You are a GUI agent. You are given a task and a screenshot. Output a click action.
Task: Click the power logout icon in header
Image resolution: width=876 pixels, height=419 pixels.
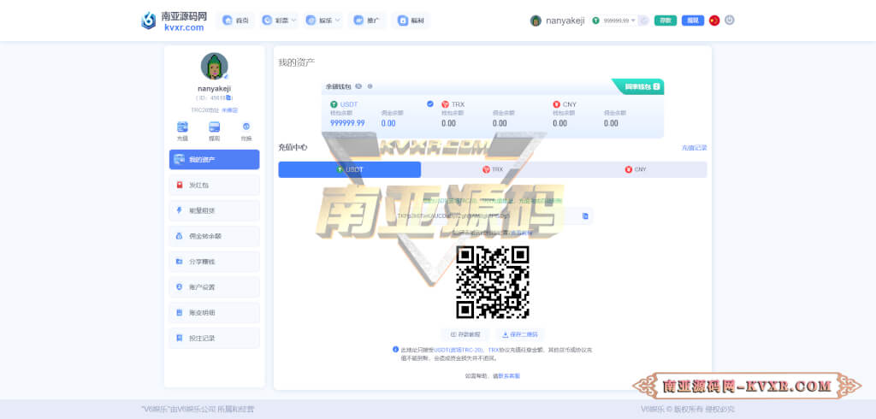730,20
